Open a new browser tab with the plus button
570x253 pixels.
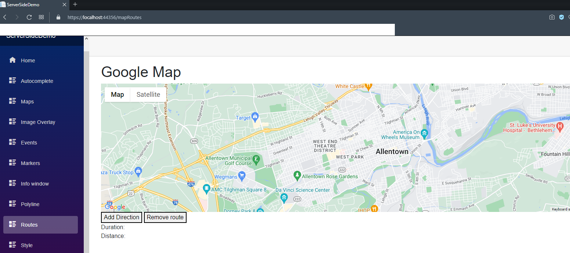point(75,5)
